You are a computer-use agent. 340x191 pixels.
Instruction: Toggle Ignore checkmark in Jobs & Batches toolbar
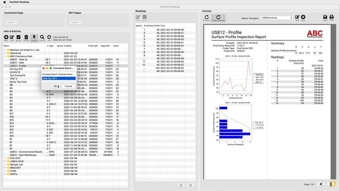(x=18, y=37)
